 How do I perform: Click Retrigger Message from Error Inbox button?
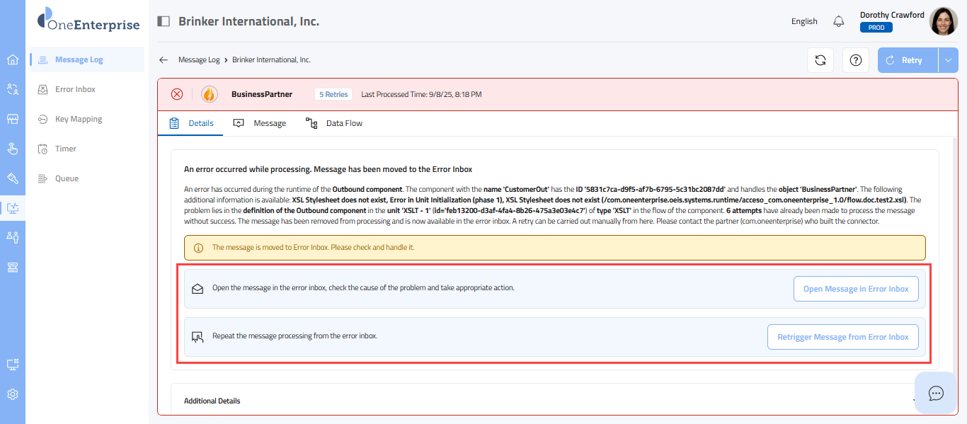pyautogui.click(x=842, y=337)
